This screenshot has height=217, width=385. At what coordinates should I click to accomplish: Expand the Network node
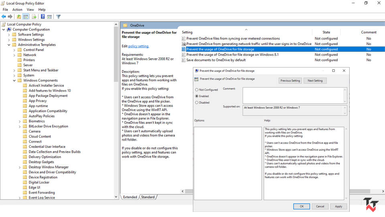click(14, 55)
